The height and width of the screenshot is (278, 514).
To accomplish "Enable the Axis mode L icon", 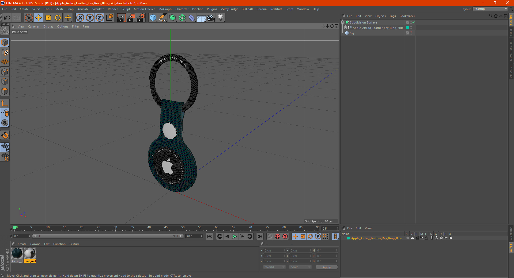I will click(x=5, y=103).
